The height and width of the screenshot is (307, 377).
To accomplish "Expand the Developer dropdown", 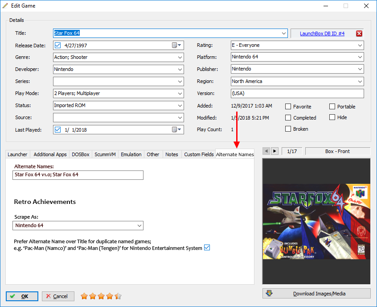I will coord(180,69).
